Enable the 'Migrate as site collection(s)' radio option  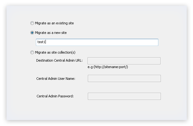click(x=32, y=52)
